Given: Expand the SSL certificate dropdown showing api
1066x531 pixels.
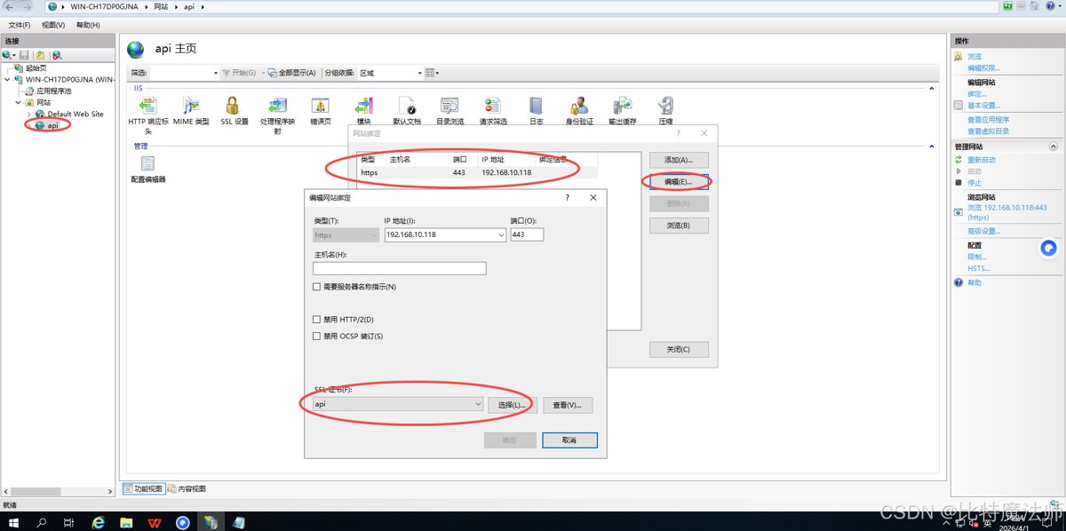Looking at the screenshot, I should pyautogui.click(x=478, y=405).
